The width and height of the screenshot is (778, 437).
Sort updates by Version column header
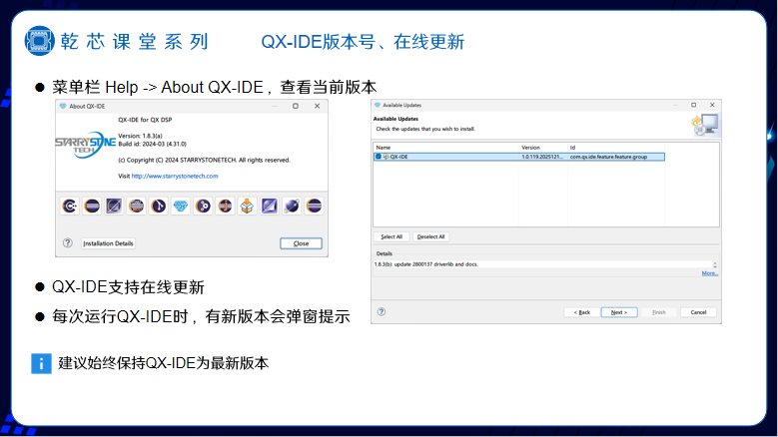tap(543, 147)
